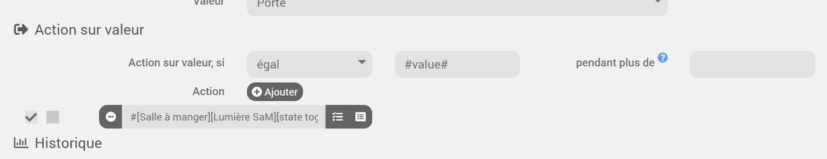827x159 pixels.
Task: Add a new action with Ajouter
Action: click(x=275, y=92)
